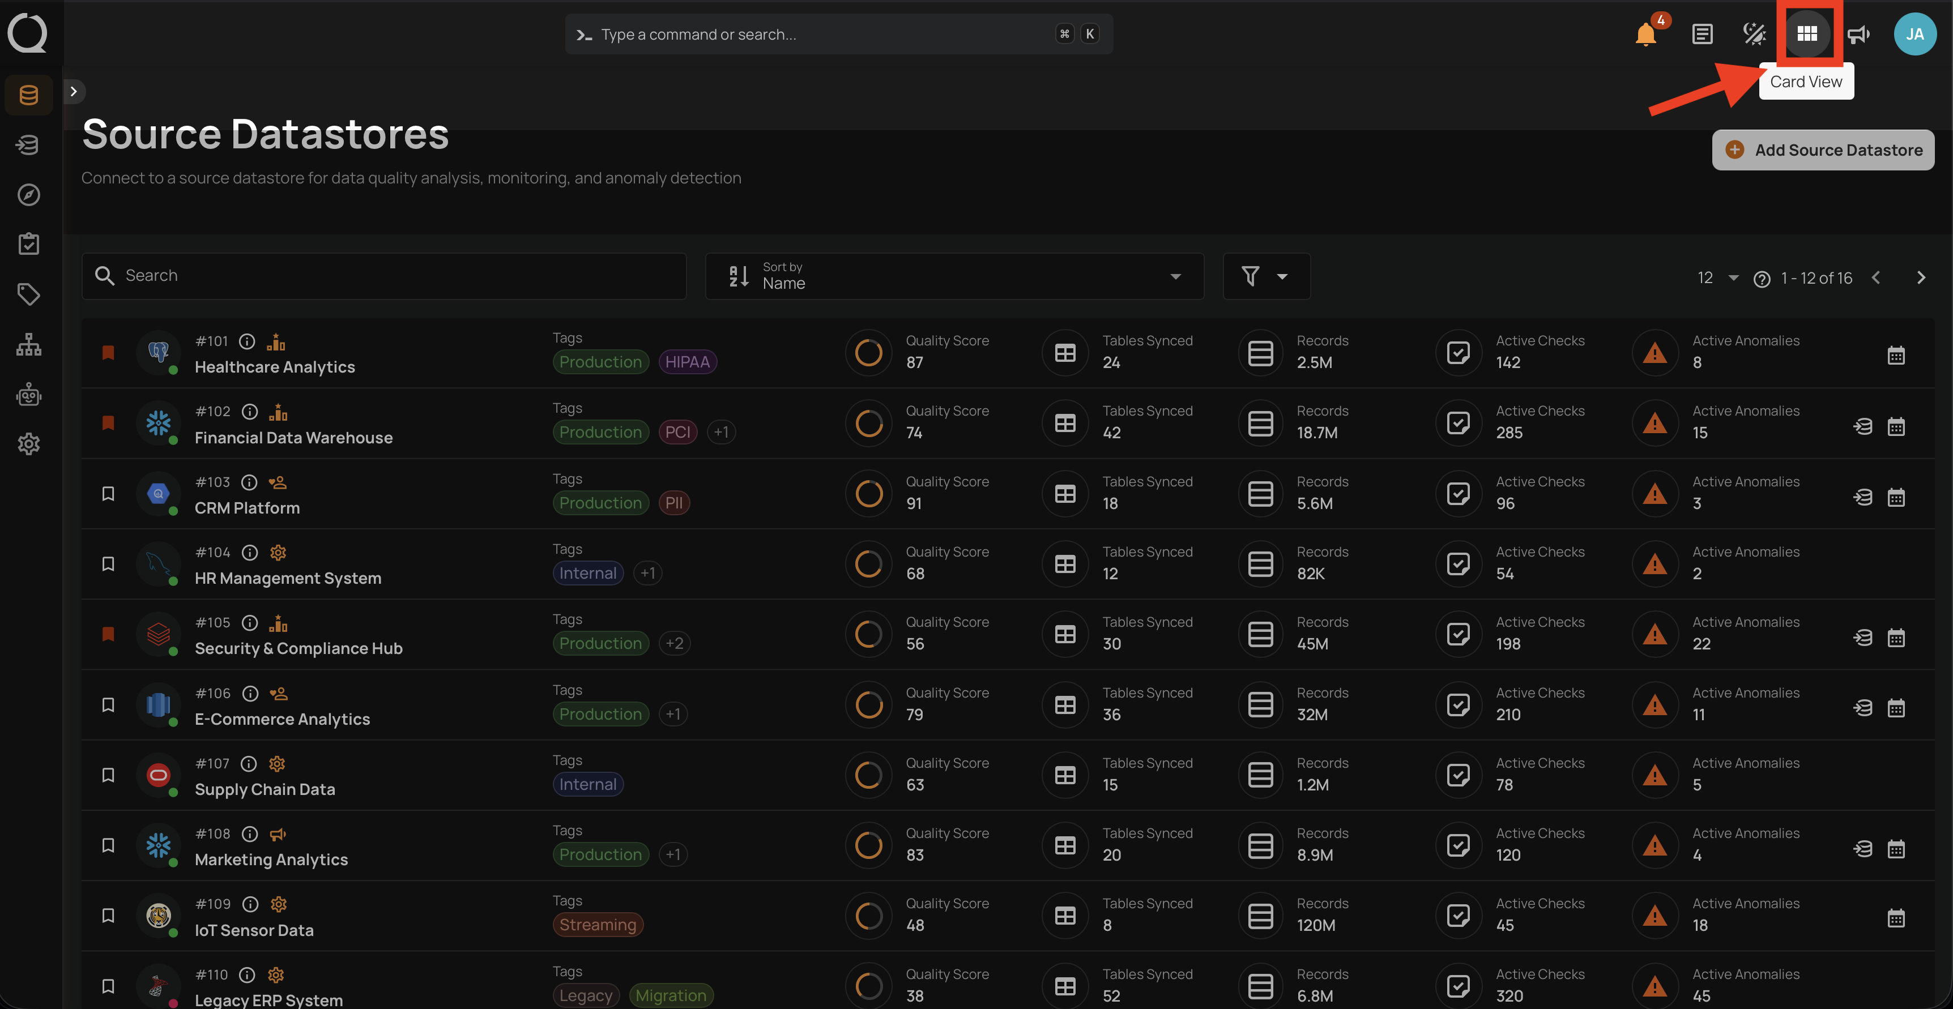1953x1009 pixels.
Task: Expand the +1 tags on Financial Data Warehouse
Action: (x=721, y=432)
